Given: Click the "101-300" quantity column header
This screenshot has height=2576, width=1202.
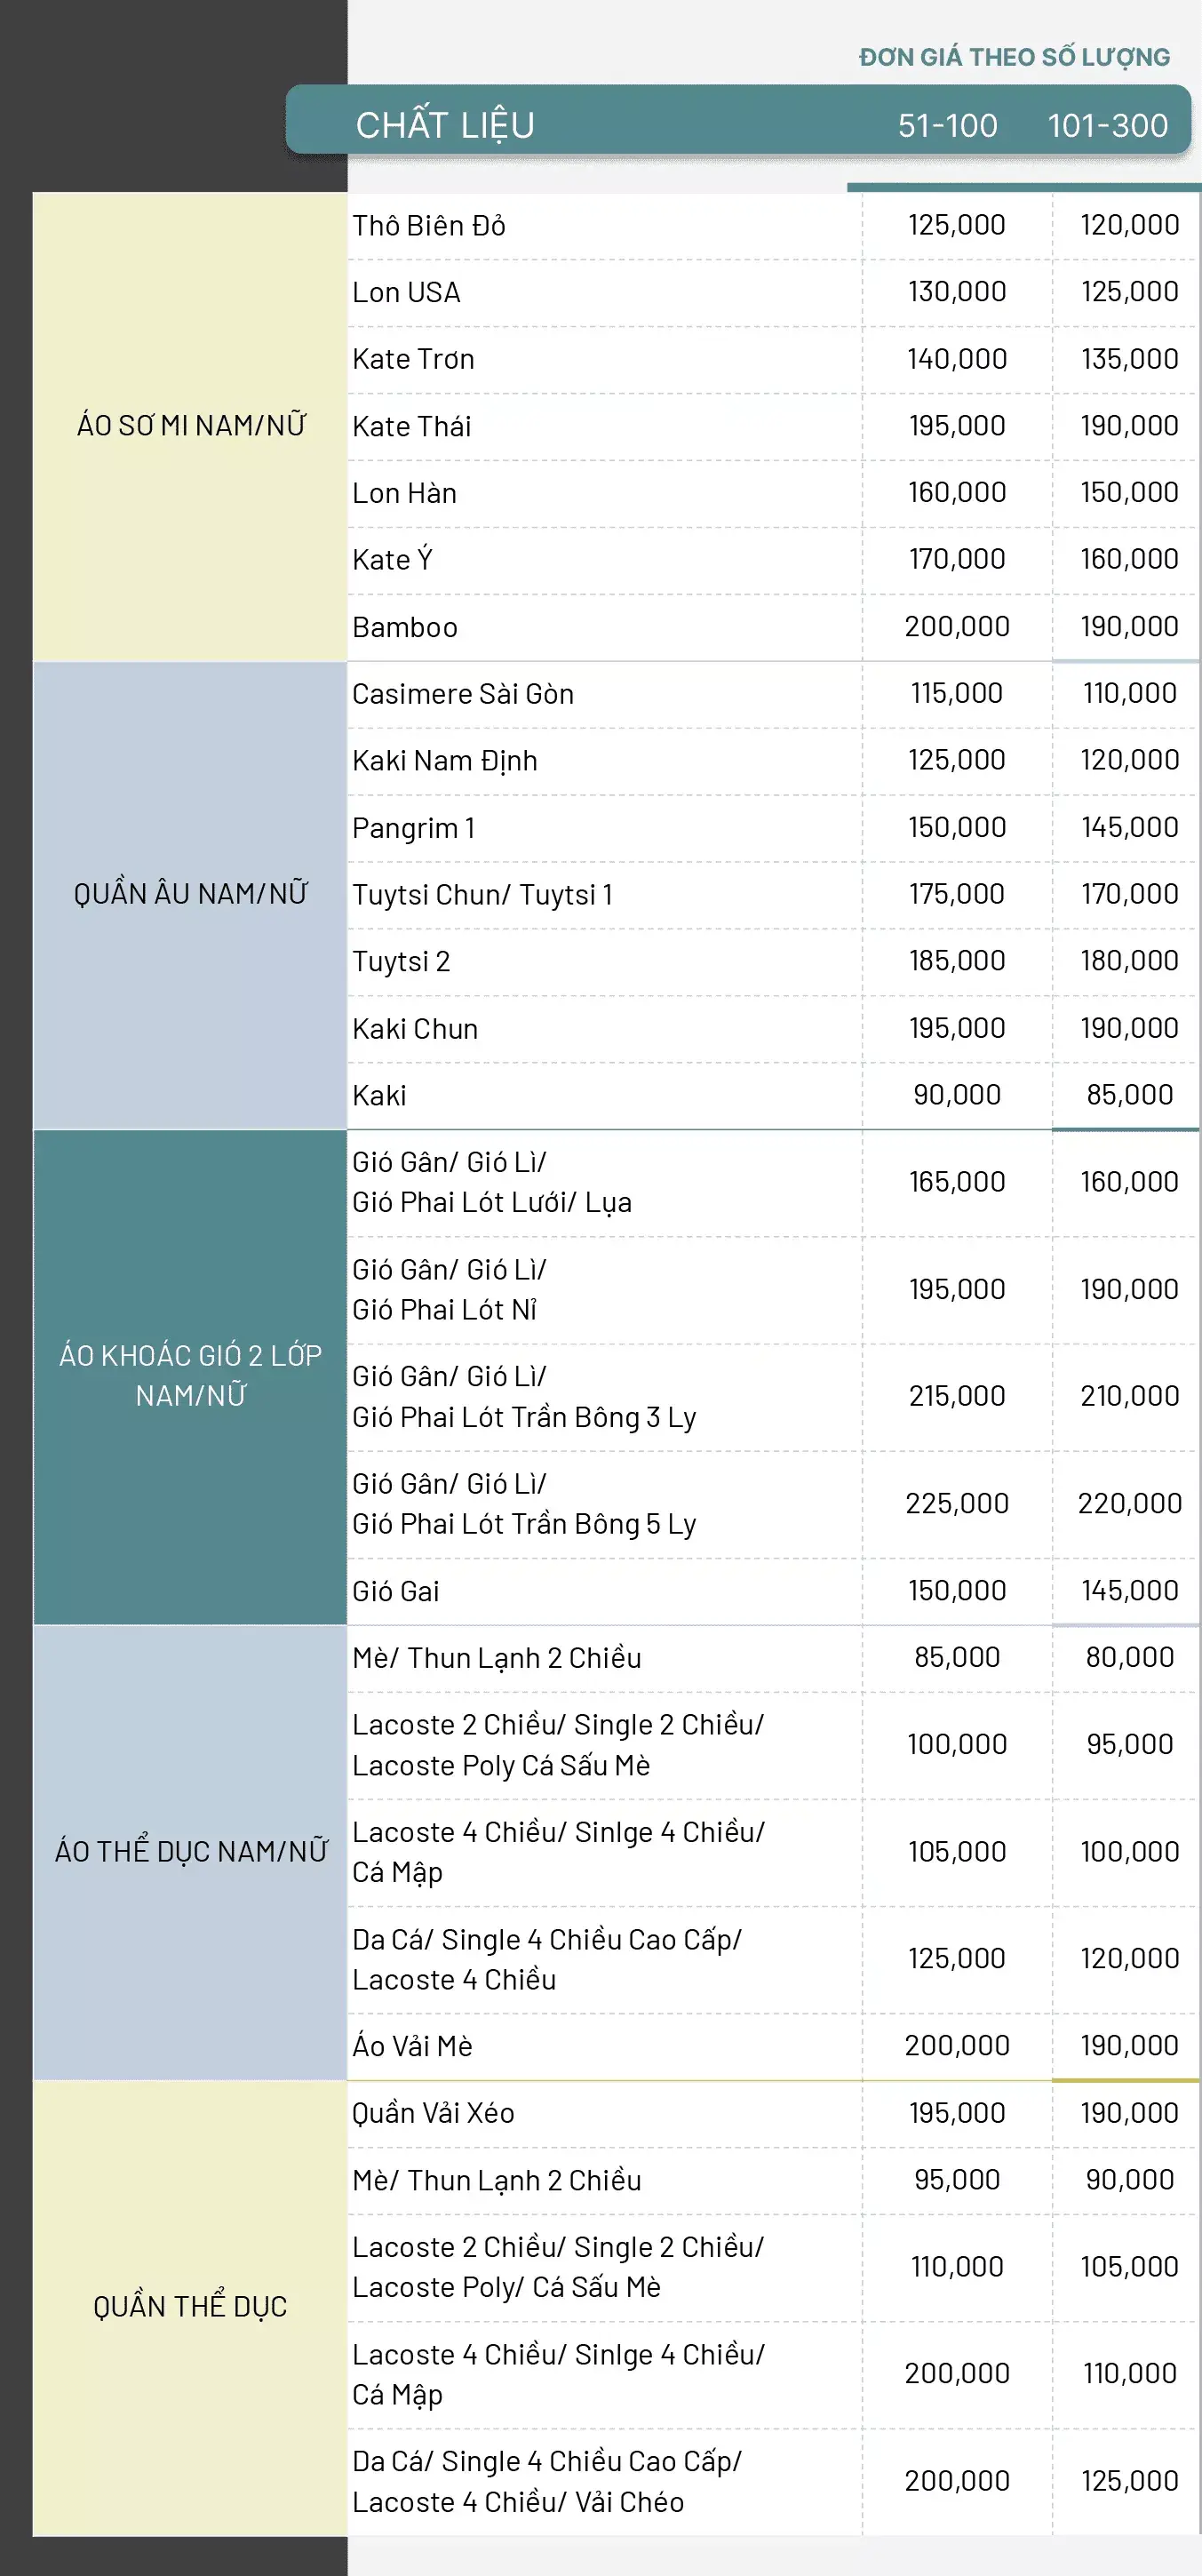Looking at the screenshot, I should (x=1107, y=126).
